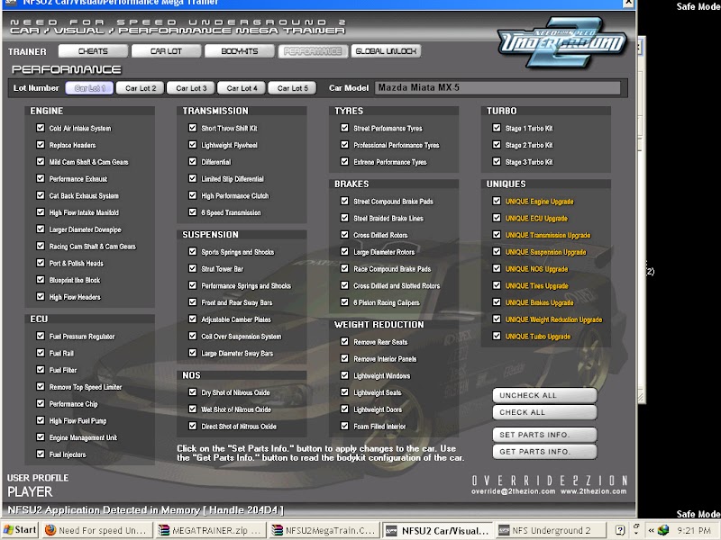The width and height of the screenshot is (721, 540).
Task: Toggle Performance Exhaust checkbox
Action: click(x=41, y=178)
